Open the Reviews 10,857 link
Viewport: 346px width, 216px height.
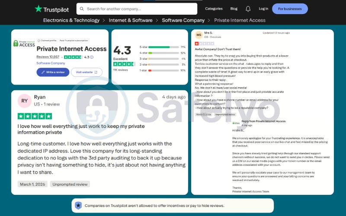[48, 57]
